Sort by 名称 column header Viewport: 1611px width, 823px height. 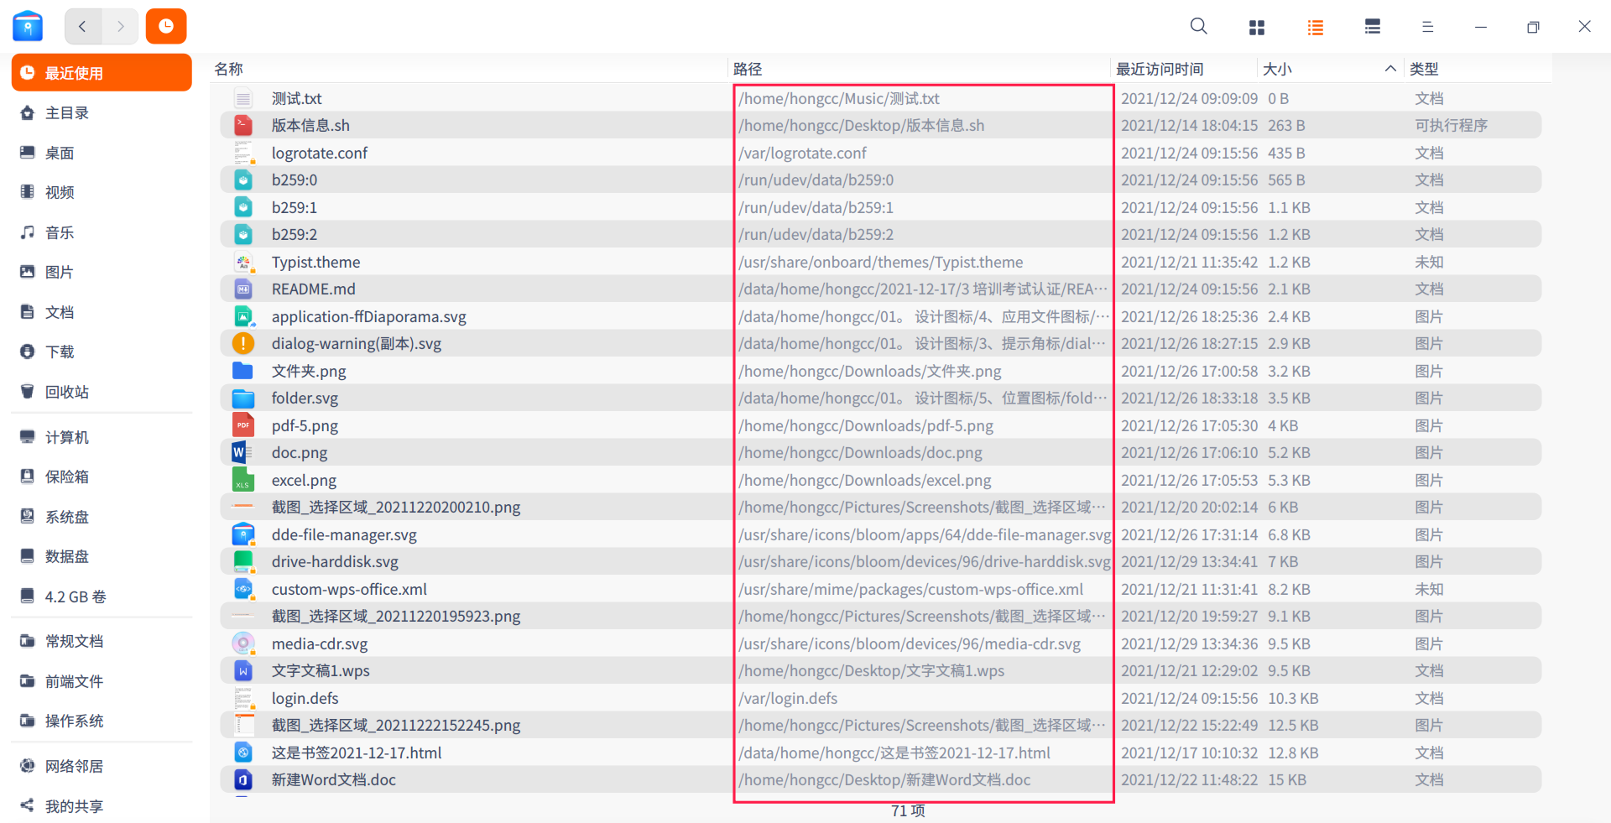tap(468, 69)
